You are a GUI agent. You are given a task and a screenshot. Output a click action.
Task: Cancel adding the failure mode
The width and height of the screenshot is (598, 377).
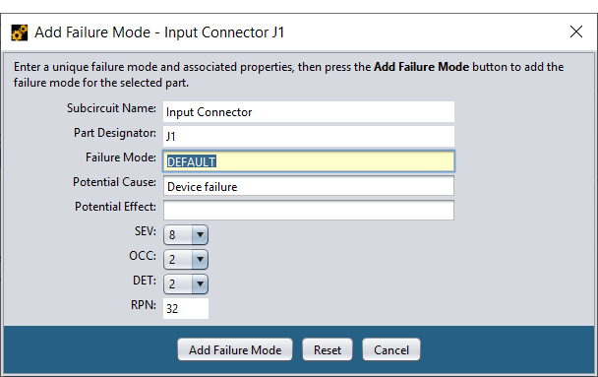[391, 349]
